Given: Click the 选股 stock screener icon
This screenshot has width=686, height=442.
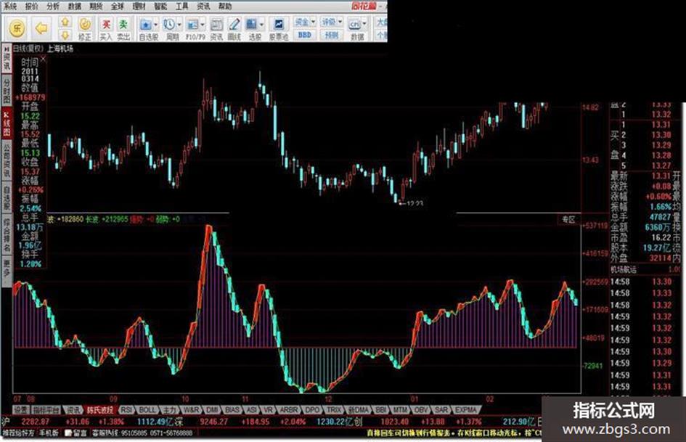Looking at the screenshot, I should pos(252,25).
